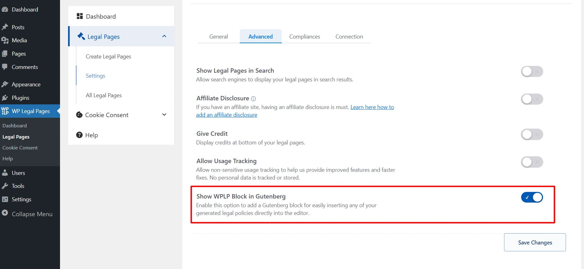This screenshot has height=269, width=584.
Task: Enable Show Legal Pages in Search toggle
Action: point(532,71)
